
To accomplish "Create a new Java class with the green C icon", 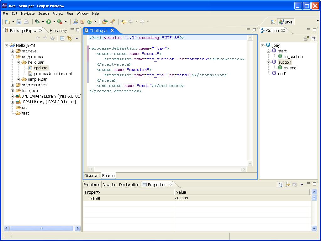I will (90, 22).
